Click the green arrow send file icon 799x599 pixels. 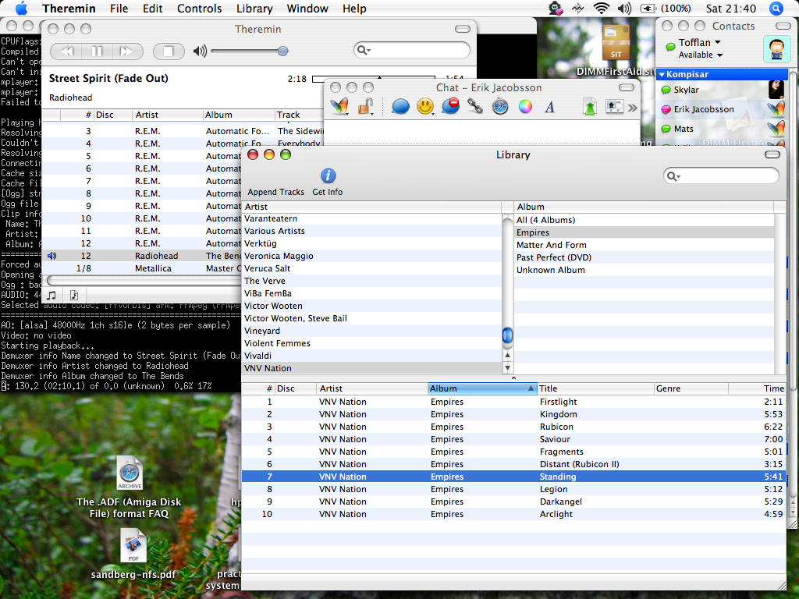590,107
